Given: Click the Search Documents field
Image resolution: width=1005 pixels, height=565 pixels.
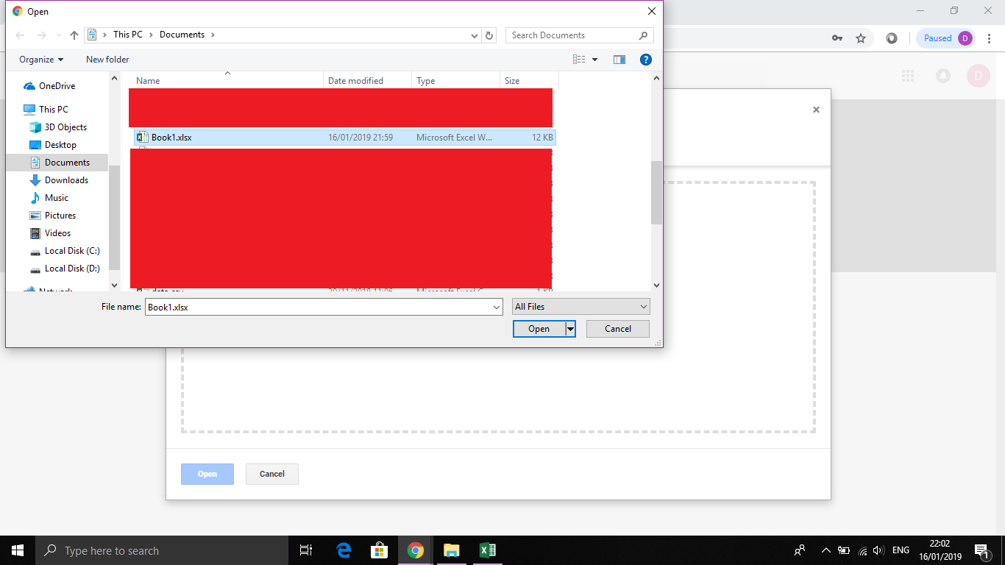Looking at the screenshot, I should pyautogui.click(x=579, y=35).
